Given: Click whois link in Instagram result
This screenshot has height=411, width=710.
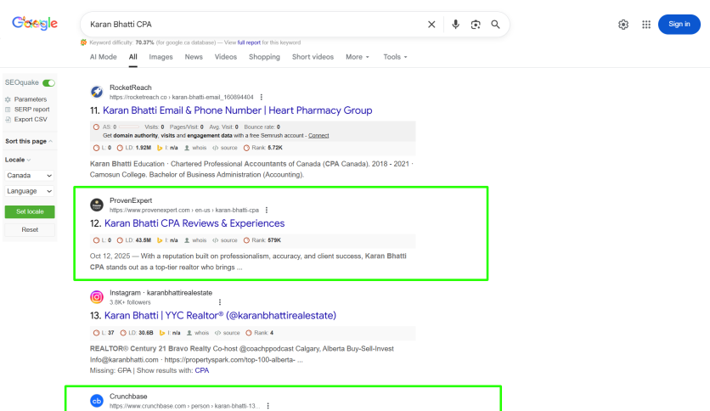Looking at the screenshot, I should pos(198,333).
